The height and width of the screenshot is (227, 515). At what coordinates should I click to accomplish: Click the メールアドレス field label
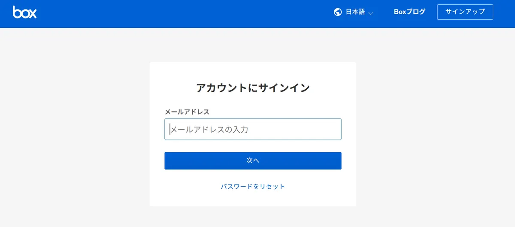click(x=187, y=112)
